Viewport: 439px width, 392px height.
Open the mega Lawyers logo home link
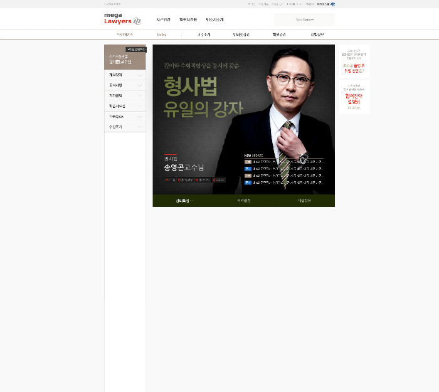coord(122,19)
